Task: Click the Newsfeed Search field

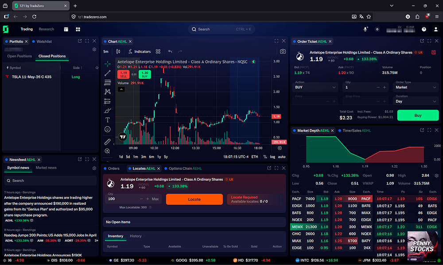Action: coord(51,180)
